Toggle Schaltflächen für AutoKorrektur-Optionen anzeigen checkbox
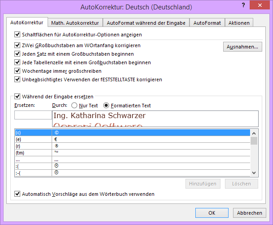 click(18, 35)
